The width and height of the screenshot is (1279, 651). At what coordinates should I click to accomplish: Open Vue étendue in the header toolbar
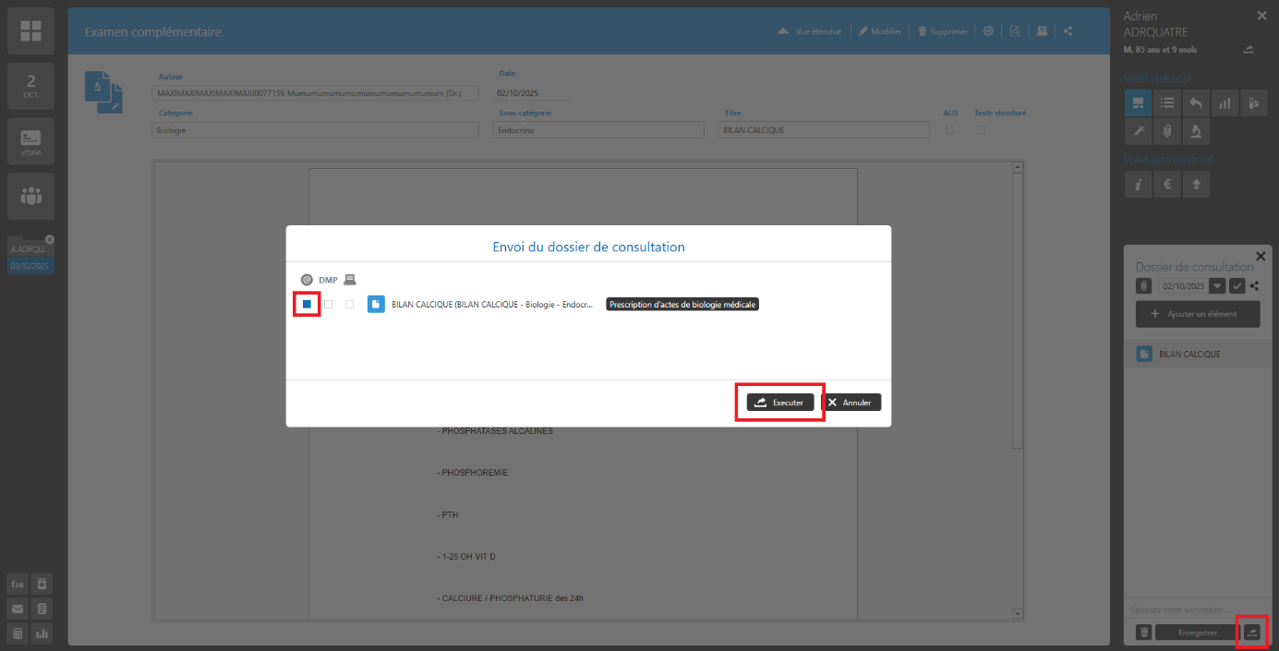(x=809, y=31)
